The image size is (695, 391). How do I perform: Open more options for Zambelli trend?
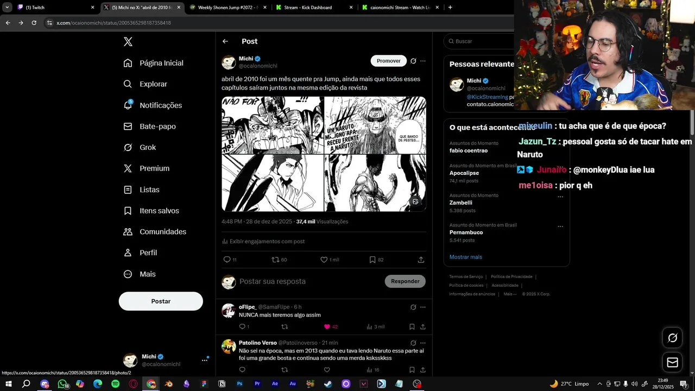click(x=560, y=197)
